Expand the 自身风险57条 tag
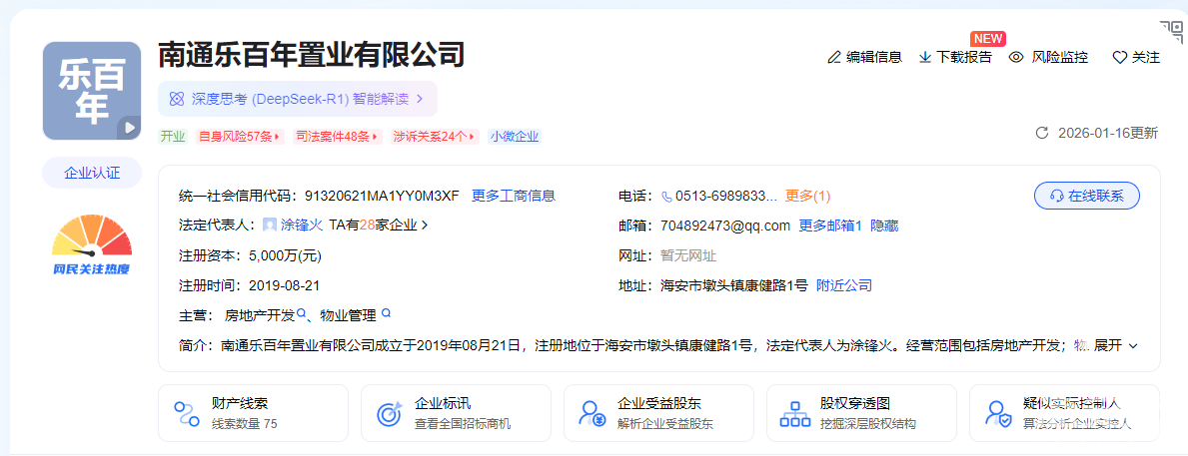 pyautogui.click(x=239, y=137)
